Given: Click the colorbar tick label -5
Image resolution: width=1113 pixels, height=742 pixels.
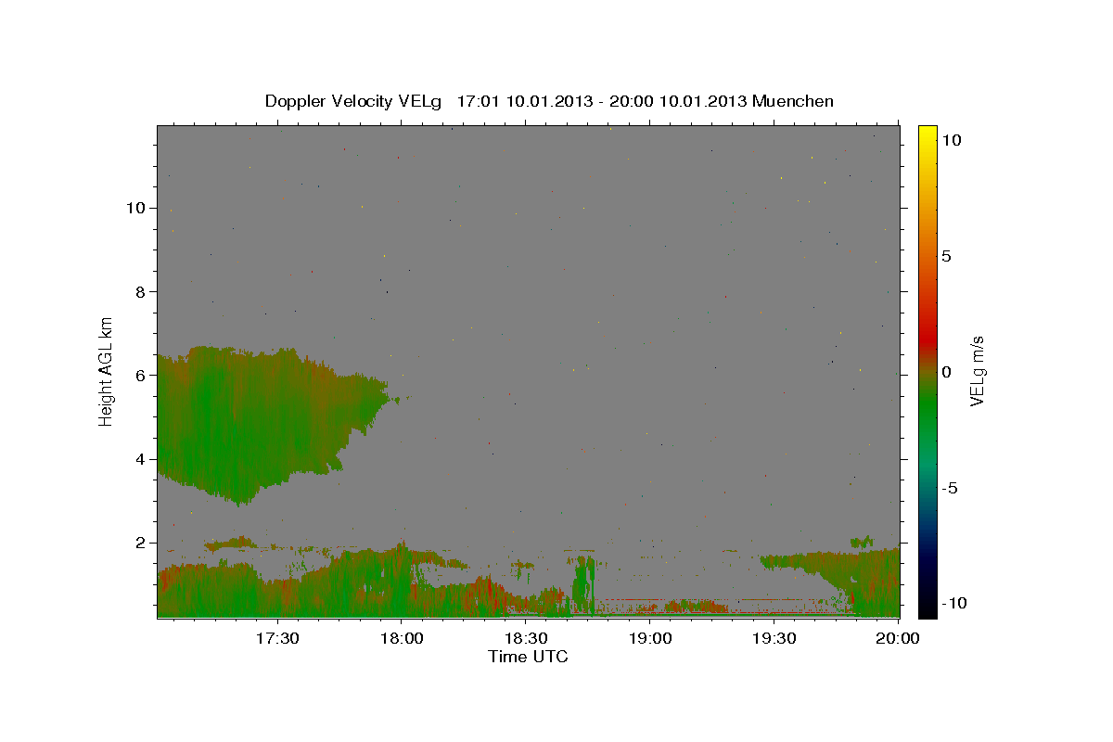Looking at the screenshot, I should coord(949,488).
